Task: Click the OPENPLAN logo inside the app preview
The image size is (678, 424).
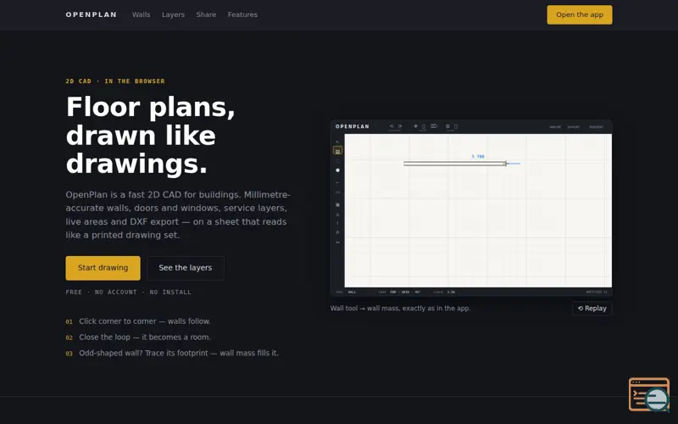Action: (353, 126)
